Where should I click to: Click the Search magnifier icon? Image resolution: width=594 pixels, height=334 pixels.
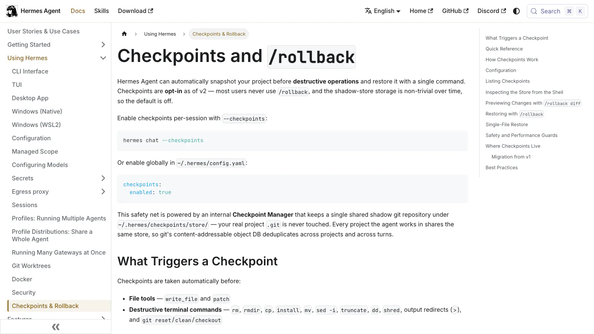point(534,11)
